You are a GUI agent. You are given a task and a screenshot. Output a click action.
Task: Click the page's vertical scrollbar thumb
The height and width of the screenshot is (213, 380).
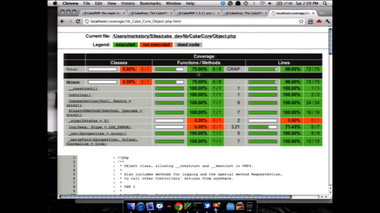point(330,41)
